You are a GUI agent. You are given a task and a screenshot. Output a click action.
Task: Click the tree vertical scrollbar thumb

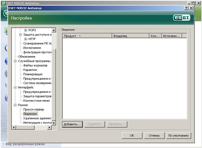point(54,84)
